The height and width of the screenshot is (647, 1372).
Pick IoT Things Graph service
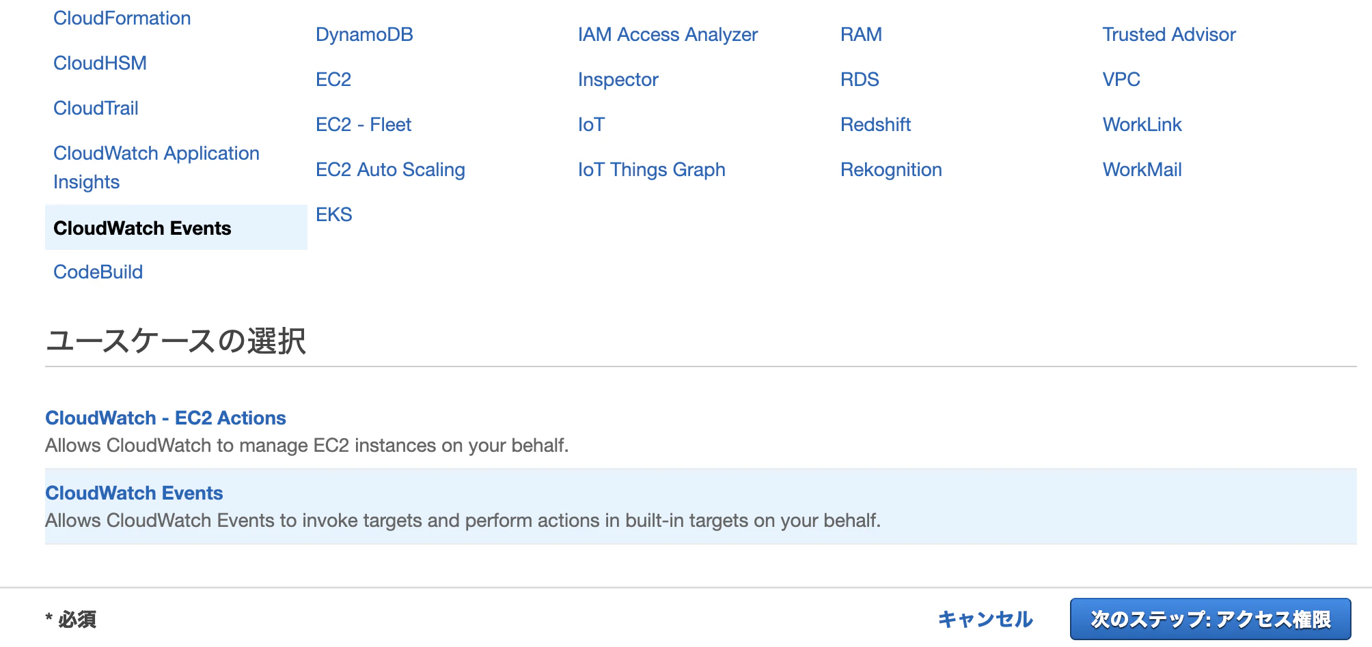tap(651, 169)
